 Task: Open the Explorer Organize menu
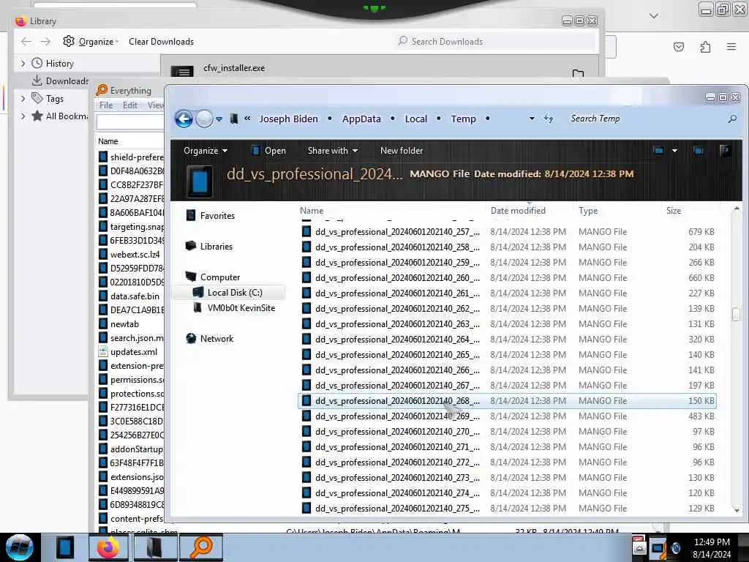tap(206, 151)
